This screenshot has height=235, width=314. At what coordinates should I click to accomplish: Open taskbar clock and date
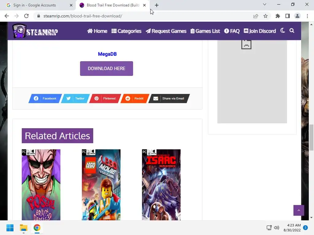coord(292,228)
